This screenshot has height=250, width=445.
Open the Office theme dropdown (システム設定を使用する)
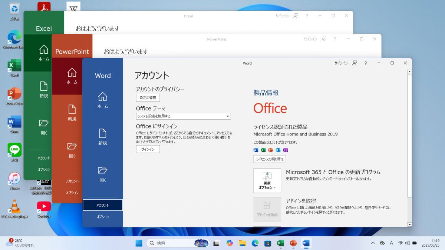(184, 116)
